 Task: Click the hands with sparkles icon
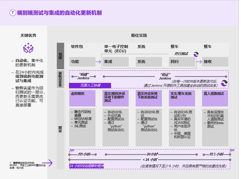click(28, 48)
